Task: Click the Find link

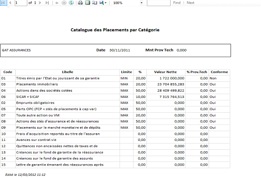Action: (177, 3)
